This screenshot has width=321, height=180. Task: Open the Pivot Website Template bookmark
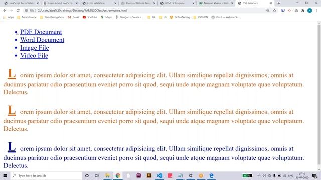225,17
